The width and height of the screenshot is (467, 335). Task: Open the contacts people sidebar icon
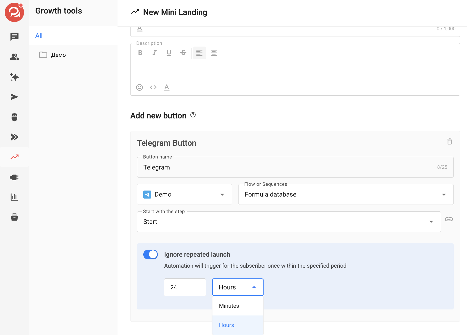[14, 57]
